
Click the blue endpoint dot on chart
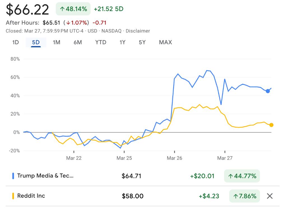click(x=268, y=91)
